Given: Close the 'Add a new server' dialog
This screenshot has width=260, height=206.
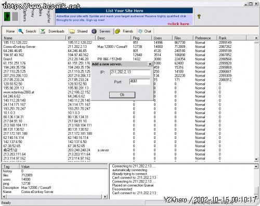Looking at the screenshot, I should [150, 64].
